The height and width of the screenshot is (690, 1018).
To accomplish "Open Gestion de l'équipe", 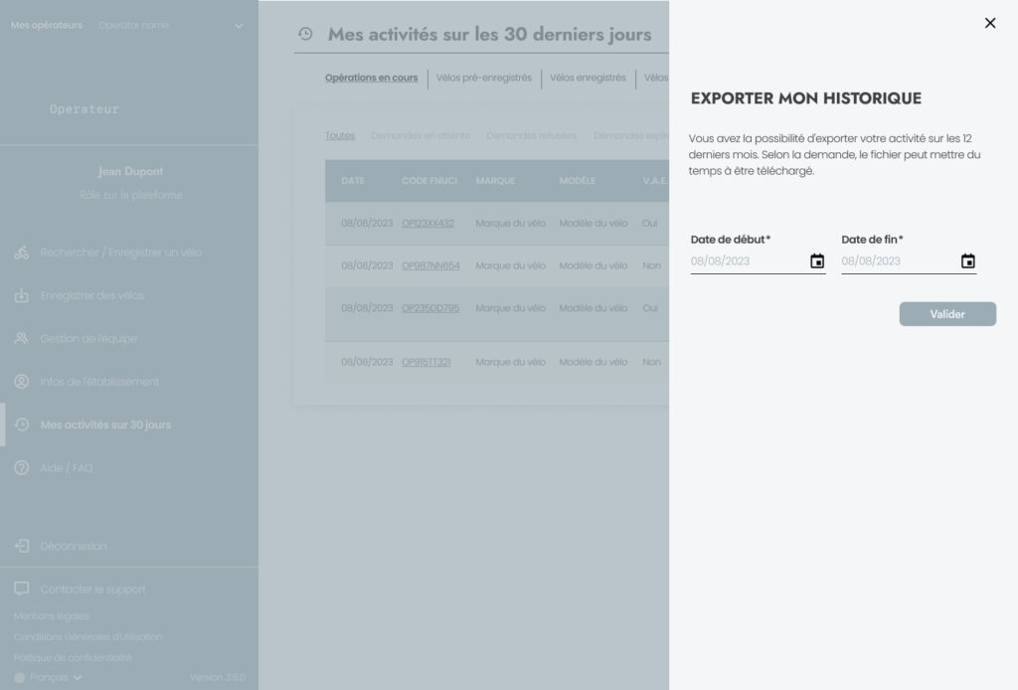I will 88,338.
